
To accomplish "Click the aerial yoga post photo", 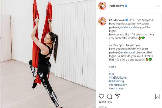I will 48,54.
